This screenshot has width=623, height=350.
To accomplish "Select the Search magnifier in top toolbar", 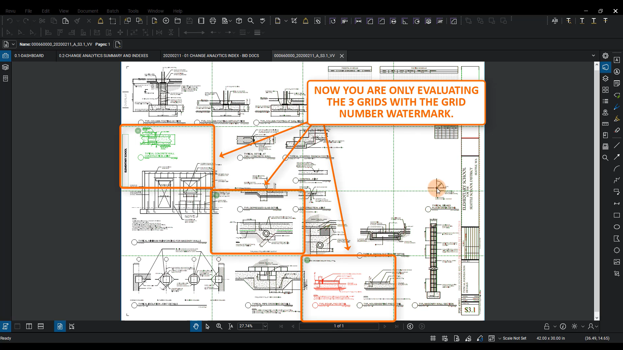I will point(250,21).
